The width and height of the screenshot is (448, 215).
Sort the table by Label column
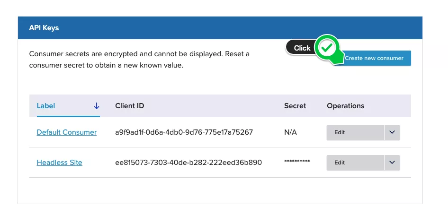click(x=46, y=106)
